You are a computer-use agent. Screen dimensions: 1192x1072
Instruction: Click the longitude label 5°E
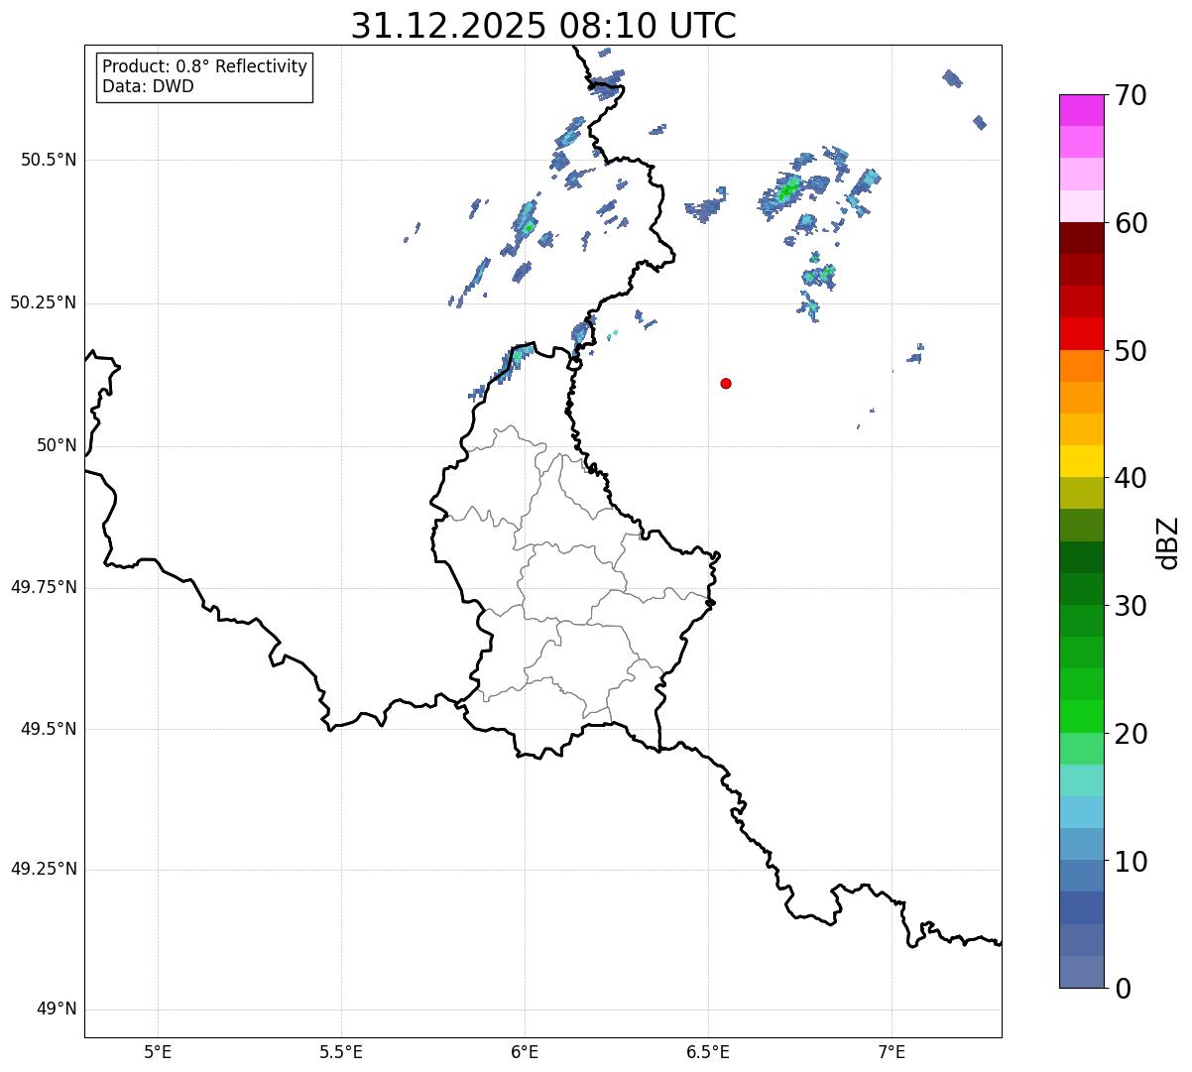pyautogui.click(x=158, y=1052)
